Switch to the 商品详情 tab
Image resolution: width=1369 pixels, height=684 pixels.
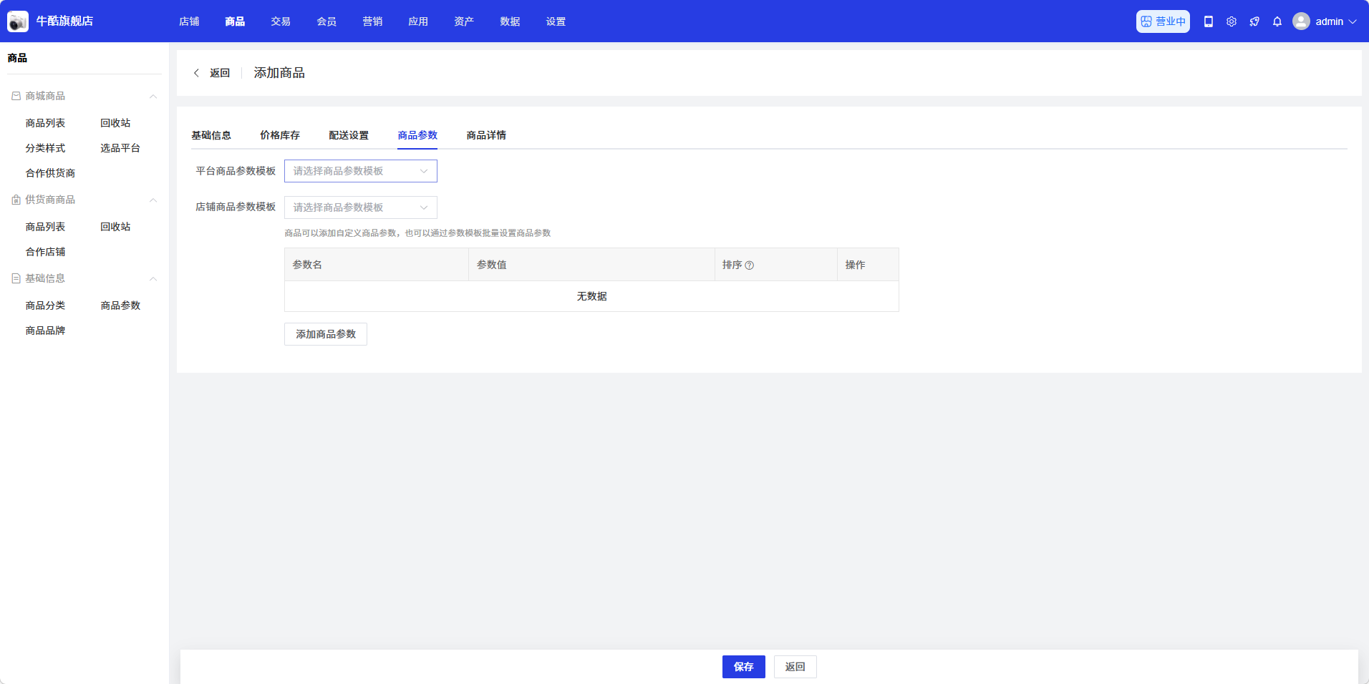coord(486,135)
